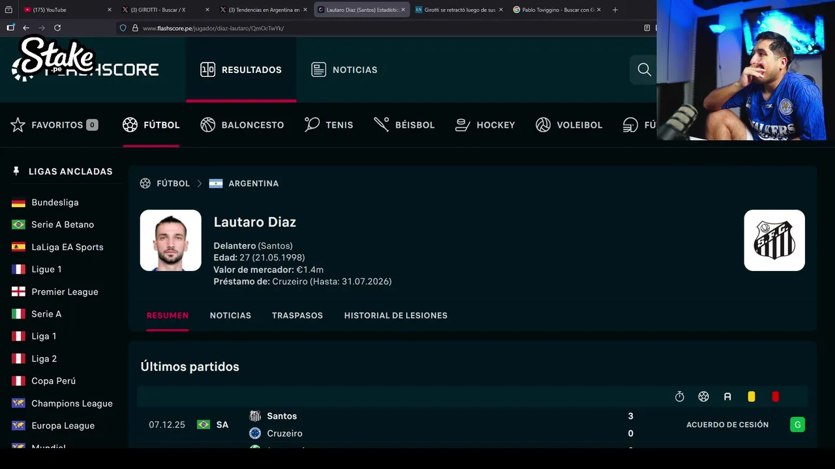Click the Favoritos star icon
The image size is (835, 469).
18,125
